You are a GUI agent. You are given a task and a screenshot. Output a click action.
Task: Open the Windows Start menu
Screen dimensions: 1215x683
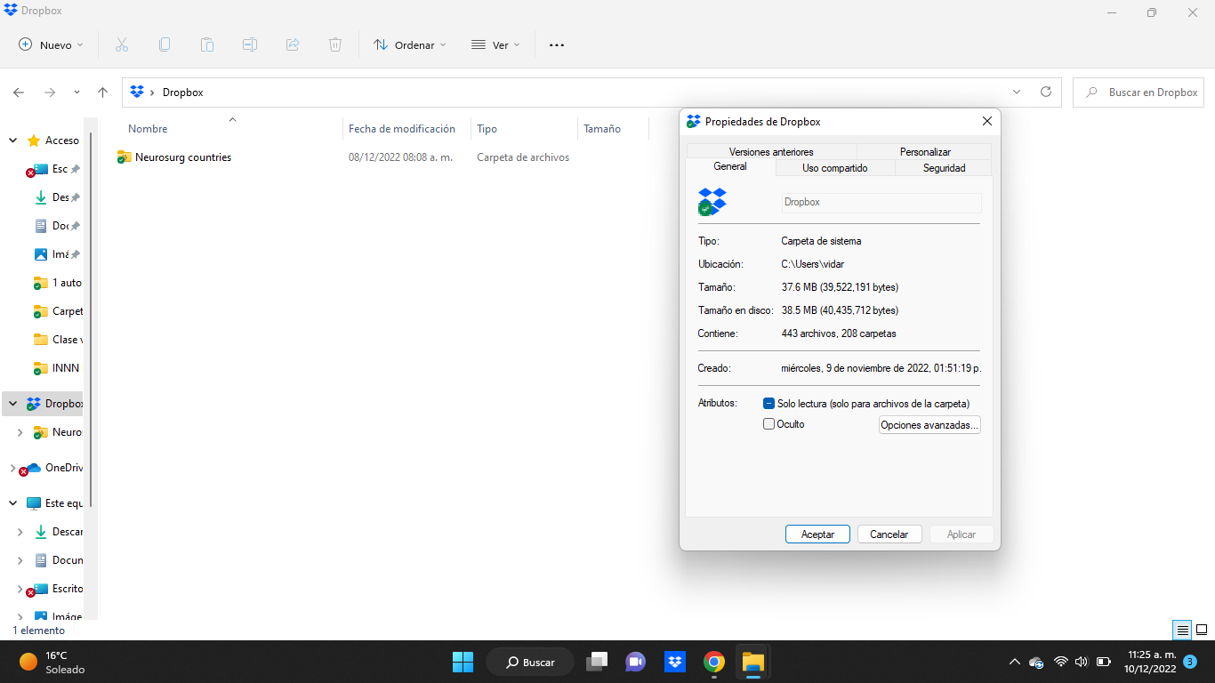pos(463,662)
